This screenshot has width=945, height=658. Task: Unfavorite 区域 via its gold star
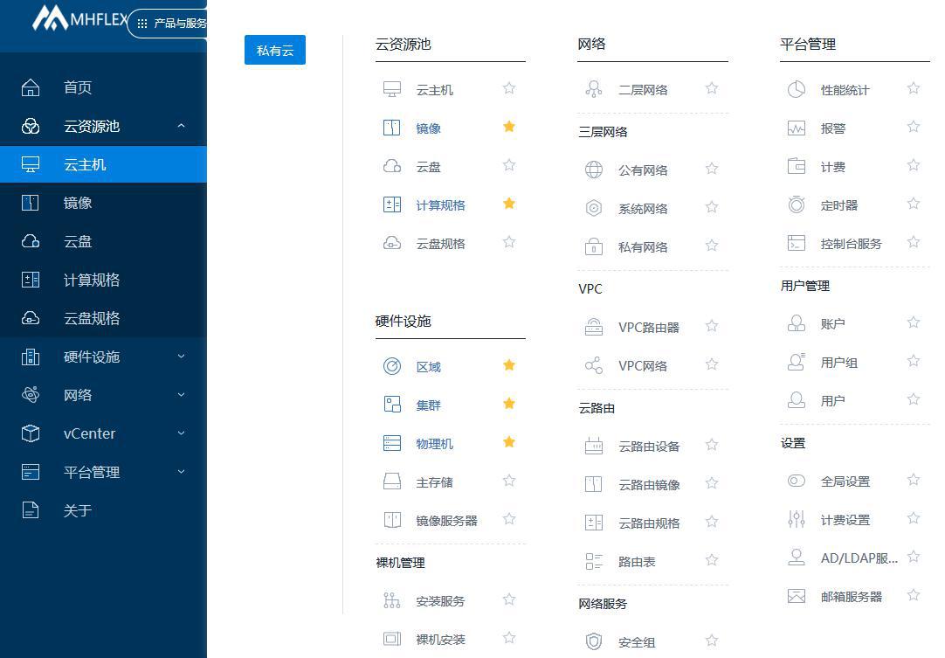509,365
